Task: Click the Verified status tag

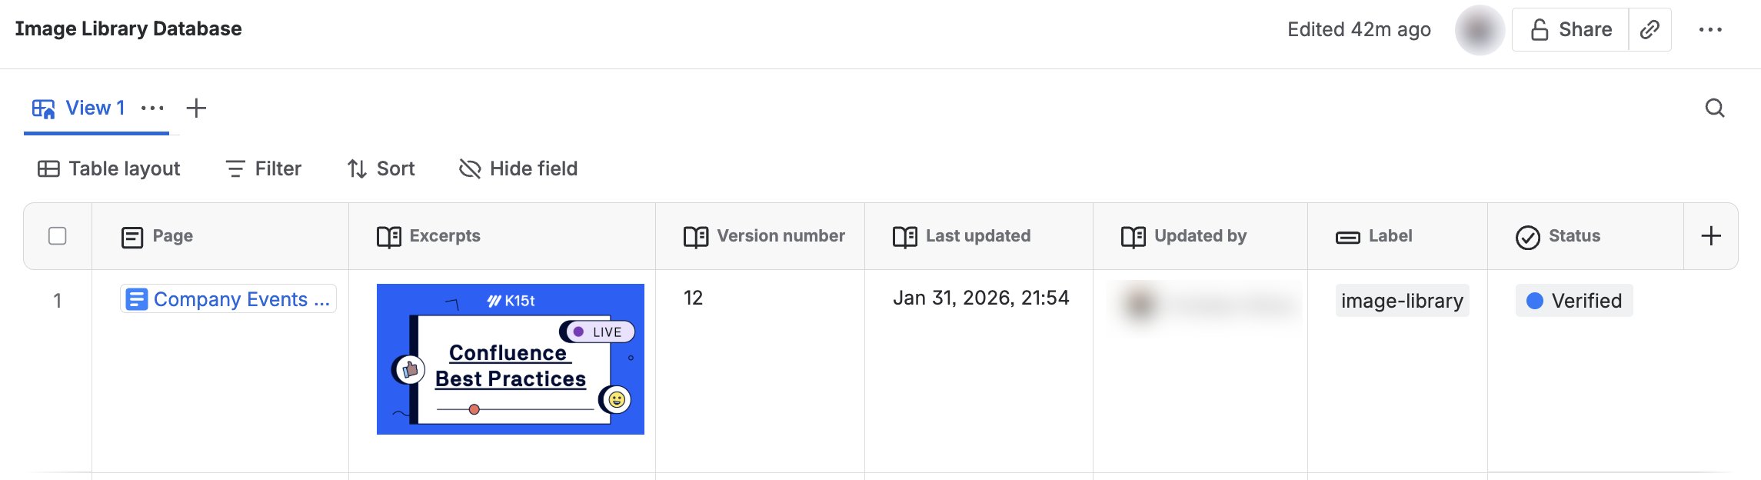Action: click(1574, 301)
